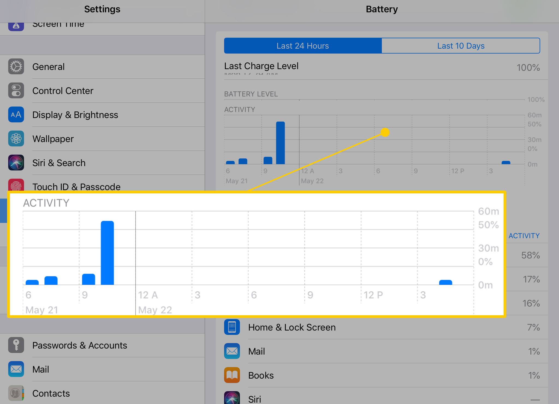The width and height of the screenshot is (559, 404).
Task: Switch to Last 10 Days battery view
Action: (460, 45)
